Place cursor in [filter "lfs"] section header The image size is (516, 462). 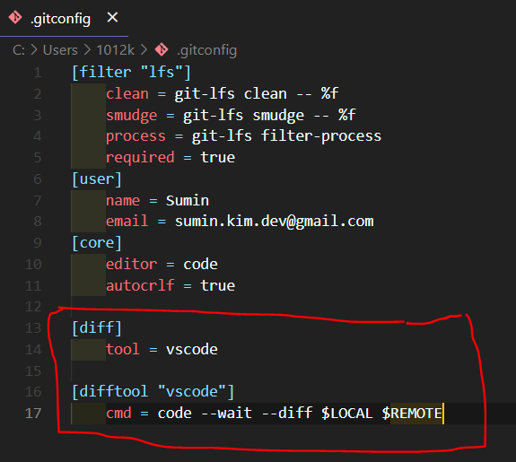pyautogui.click(x=131, y=72)
